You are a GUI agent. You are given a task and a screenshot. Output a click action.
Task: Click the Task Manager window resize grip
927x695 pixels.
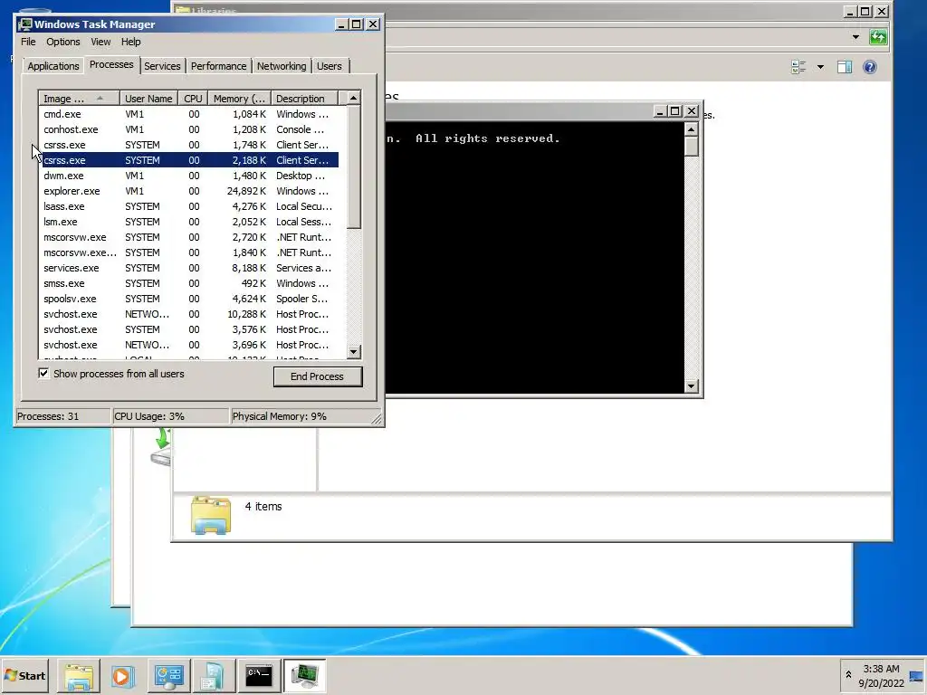point(377,419)
